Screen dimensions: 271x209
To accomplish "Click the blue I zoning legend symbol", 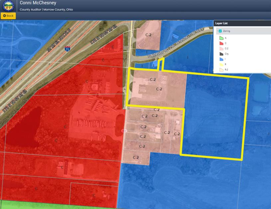I will (221, 59).
